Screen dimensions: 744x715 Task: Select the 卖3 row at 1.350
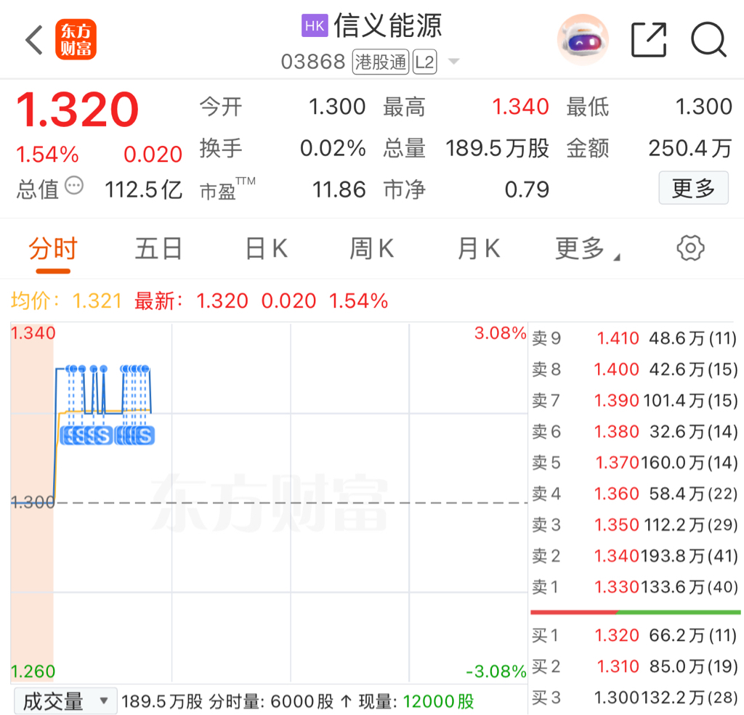tap(634, 525)
